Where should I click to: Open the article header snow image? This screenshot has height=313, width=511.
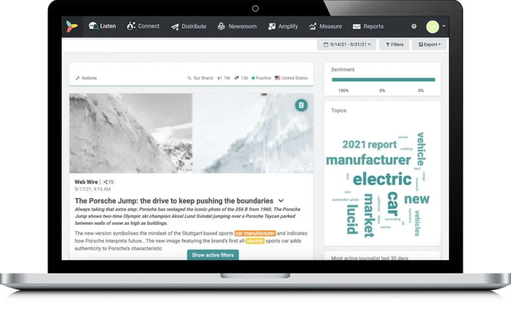191,133
